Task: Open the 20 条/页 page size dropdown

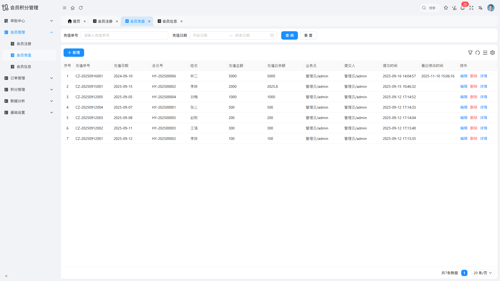Action: point(483,273)
